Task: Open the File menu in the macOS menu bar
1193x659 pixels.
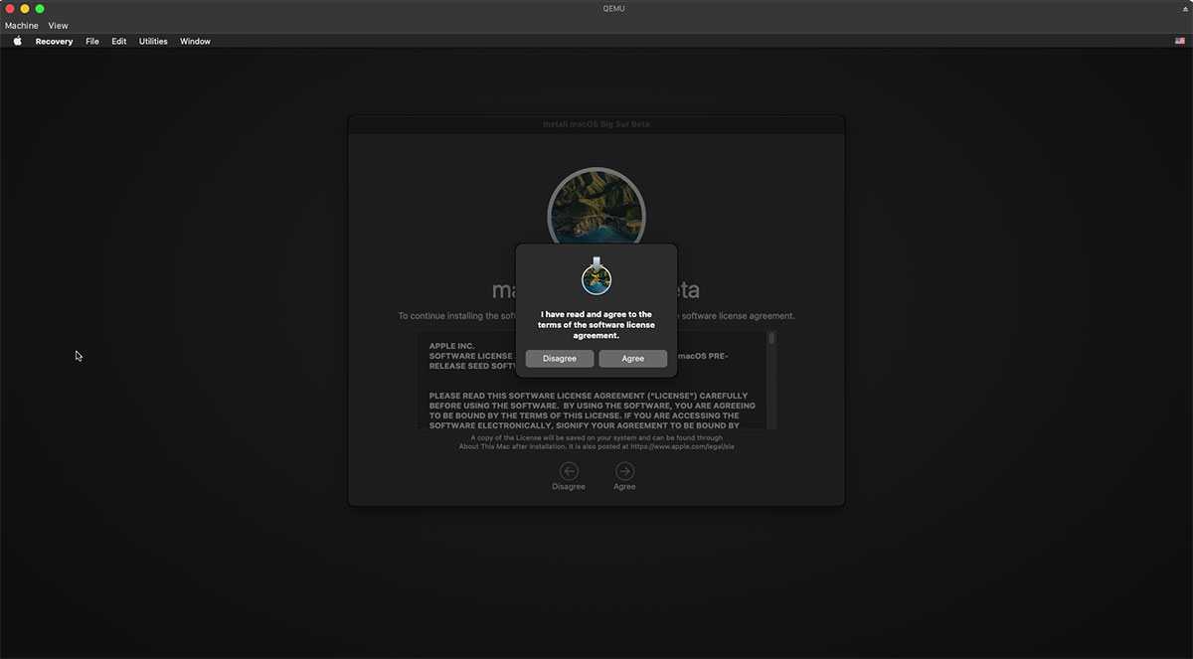Action: (92, 42)
